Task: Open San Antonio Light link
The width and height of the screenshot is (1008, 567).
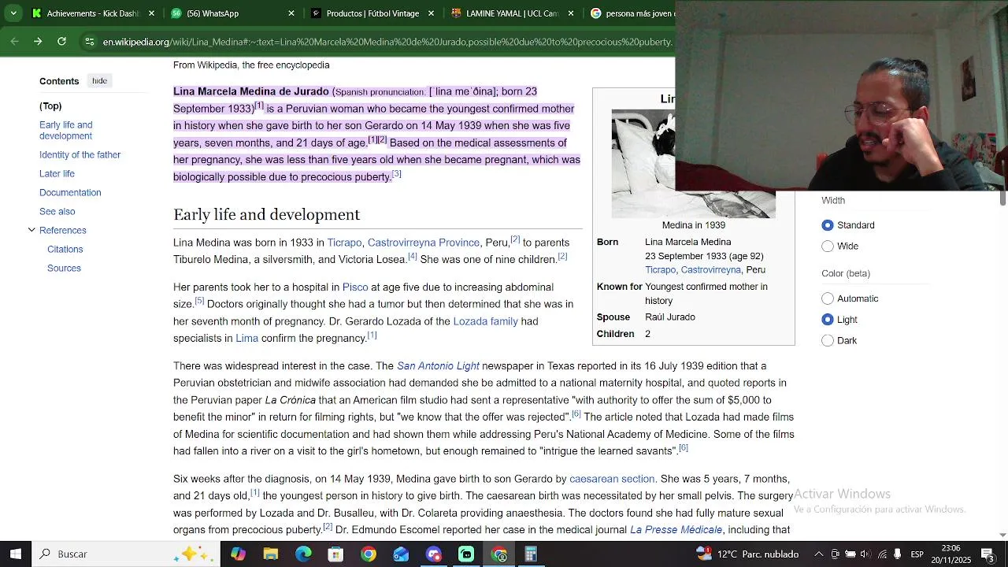Action: [438, 366]
